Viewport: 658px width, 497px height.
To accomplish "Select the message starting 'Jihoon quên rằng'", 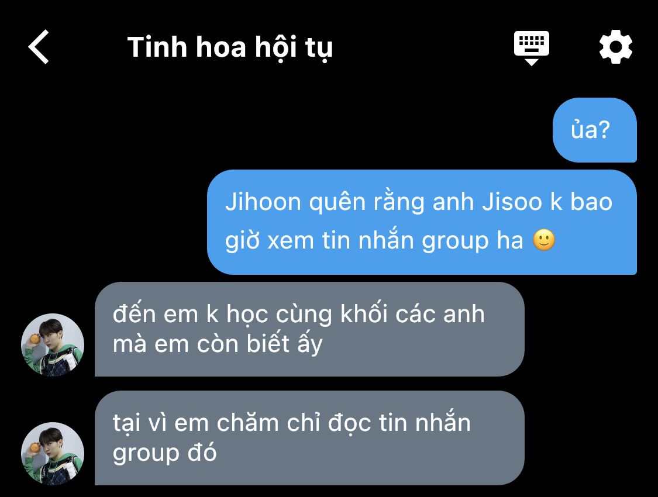I will (x=422, y=222).
